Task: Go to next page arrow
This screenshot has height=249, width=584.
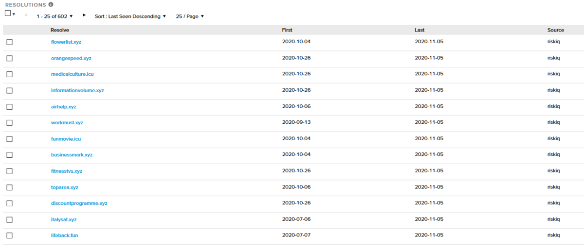Action: point(84,16)
